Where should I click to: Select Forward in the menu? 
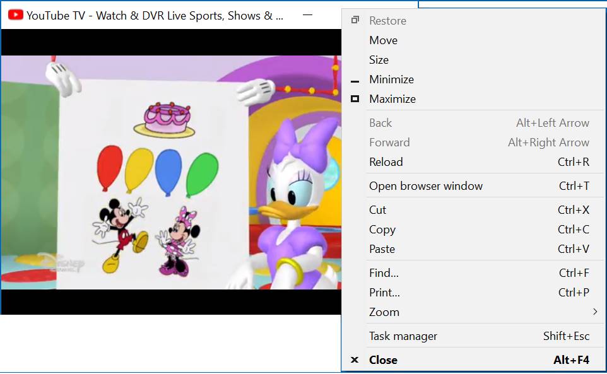pyautogui.click(x=474, y=143)
